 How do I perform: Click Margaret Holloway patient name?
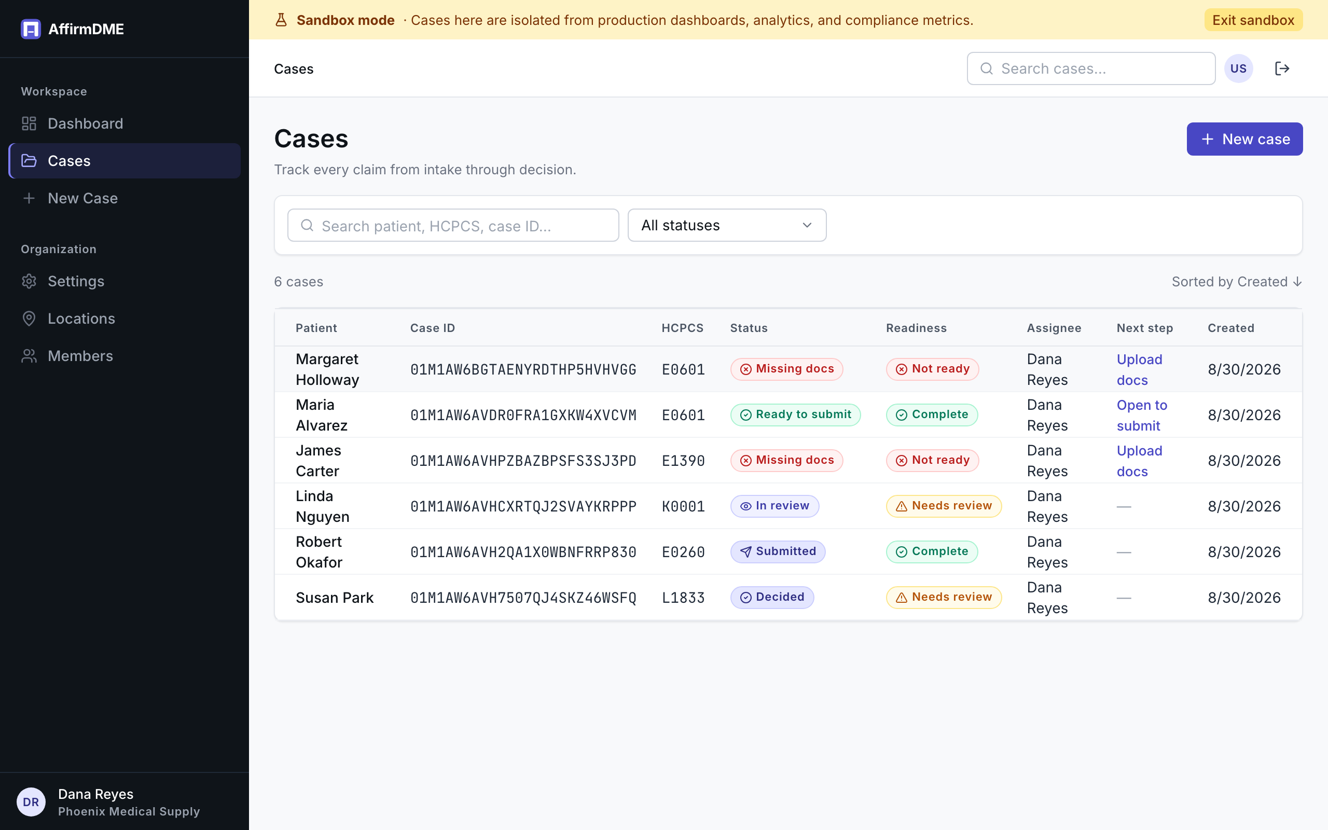(x=327, y=369)
